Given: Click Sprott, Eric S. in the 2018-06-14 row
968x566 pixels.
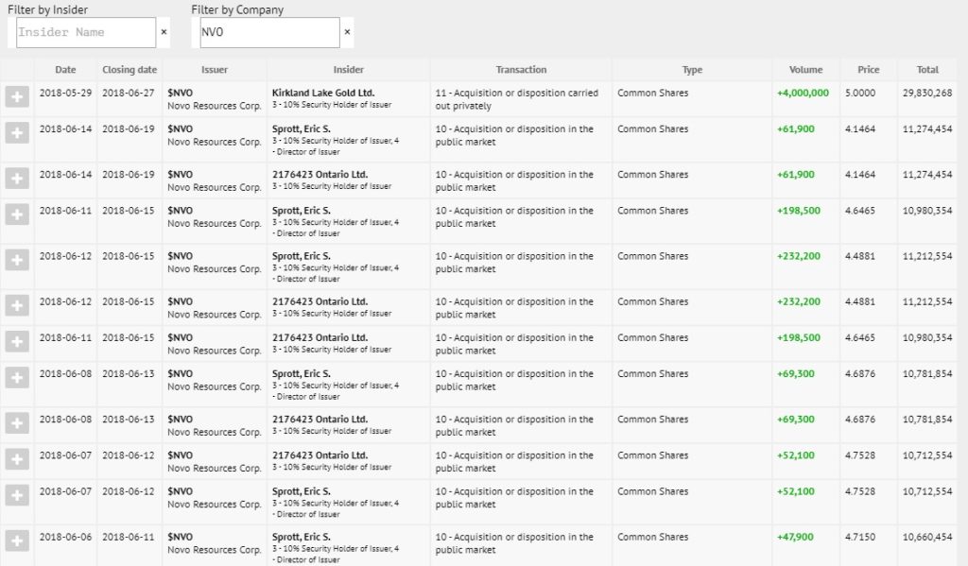Looking at the screenshot, I should [x=302, y=129].
